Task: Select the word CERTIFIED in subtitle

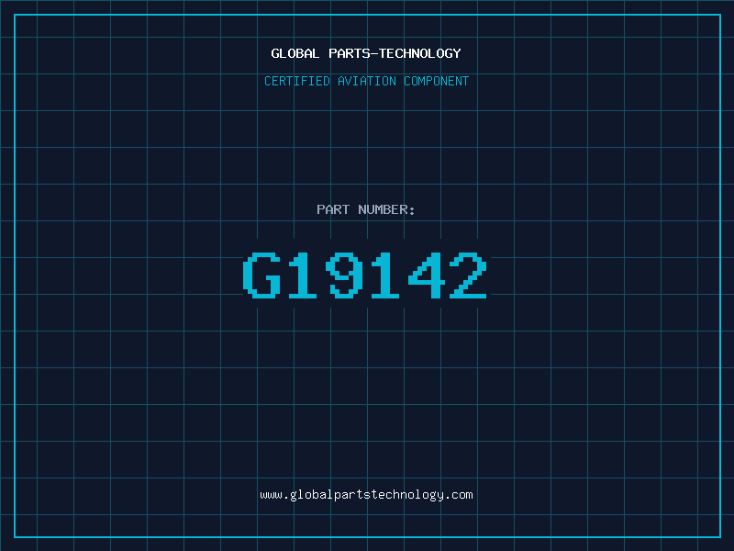Action: point(297,81)
